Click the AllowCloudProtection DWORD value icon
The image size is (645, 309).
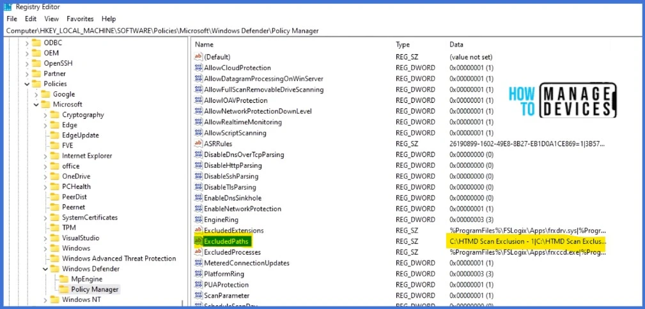[x=198, y=68]
